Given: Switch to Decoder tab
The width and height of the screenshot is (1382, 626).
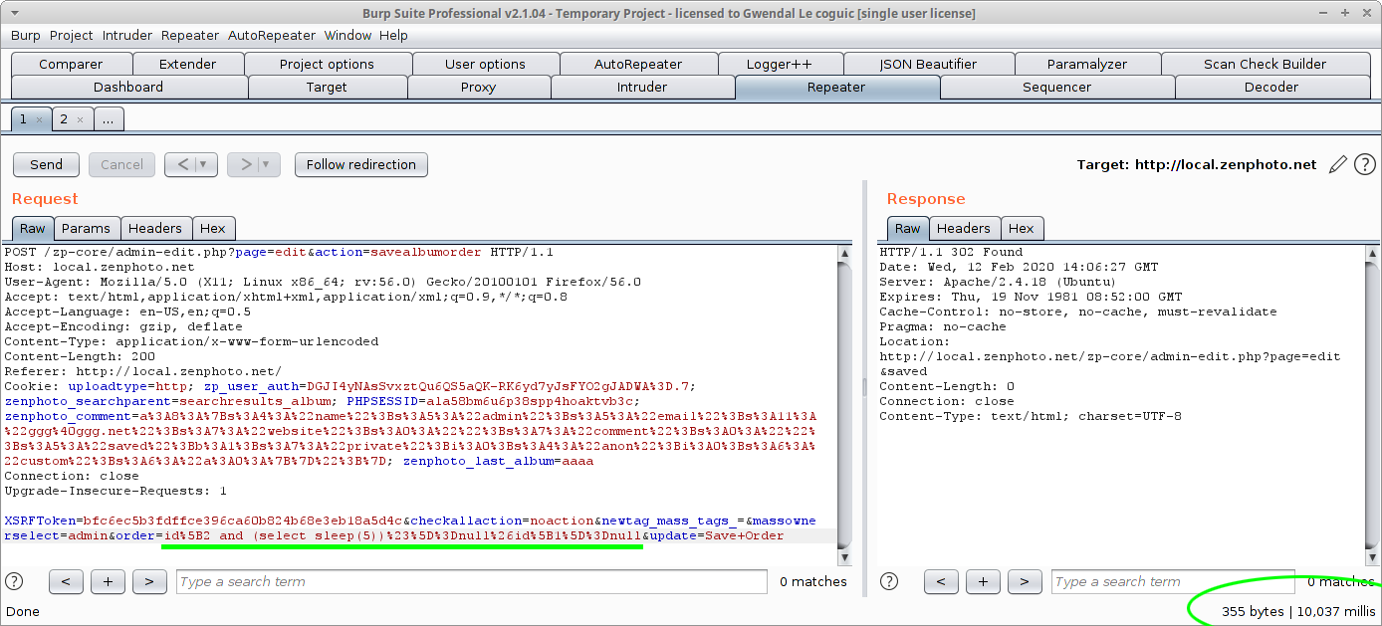Looking at the screenshot, I should (x=1271, y=87).
